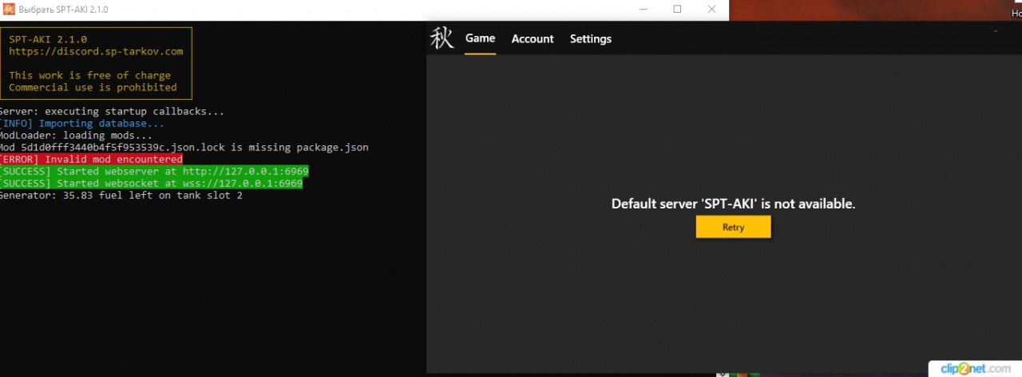
Task: Select the red 'Invalid mod encountered' error line
Action: [x=91, y=160]
